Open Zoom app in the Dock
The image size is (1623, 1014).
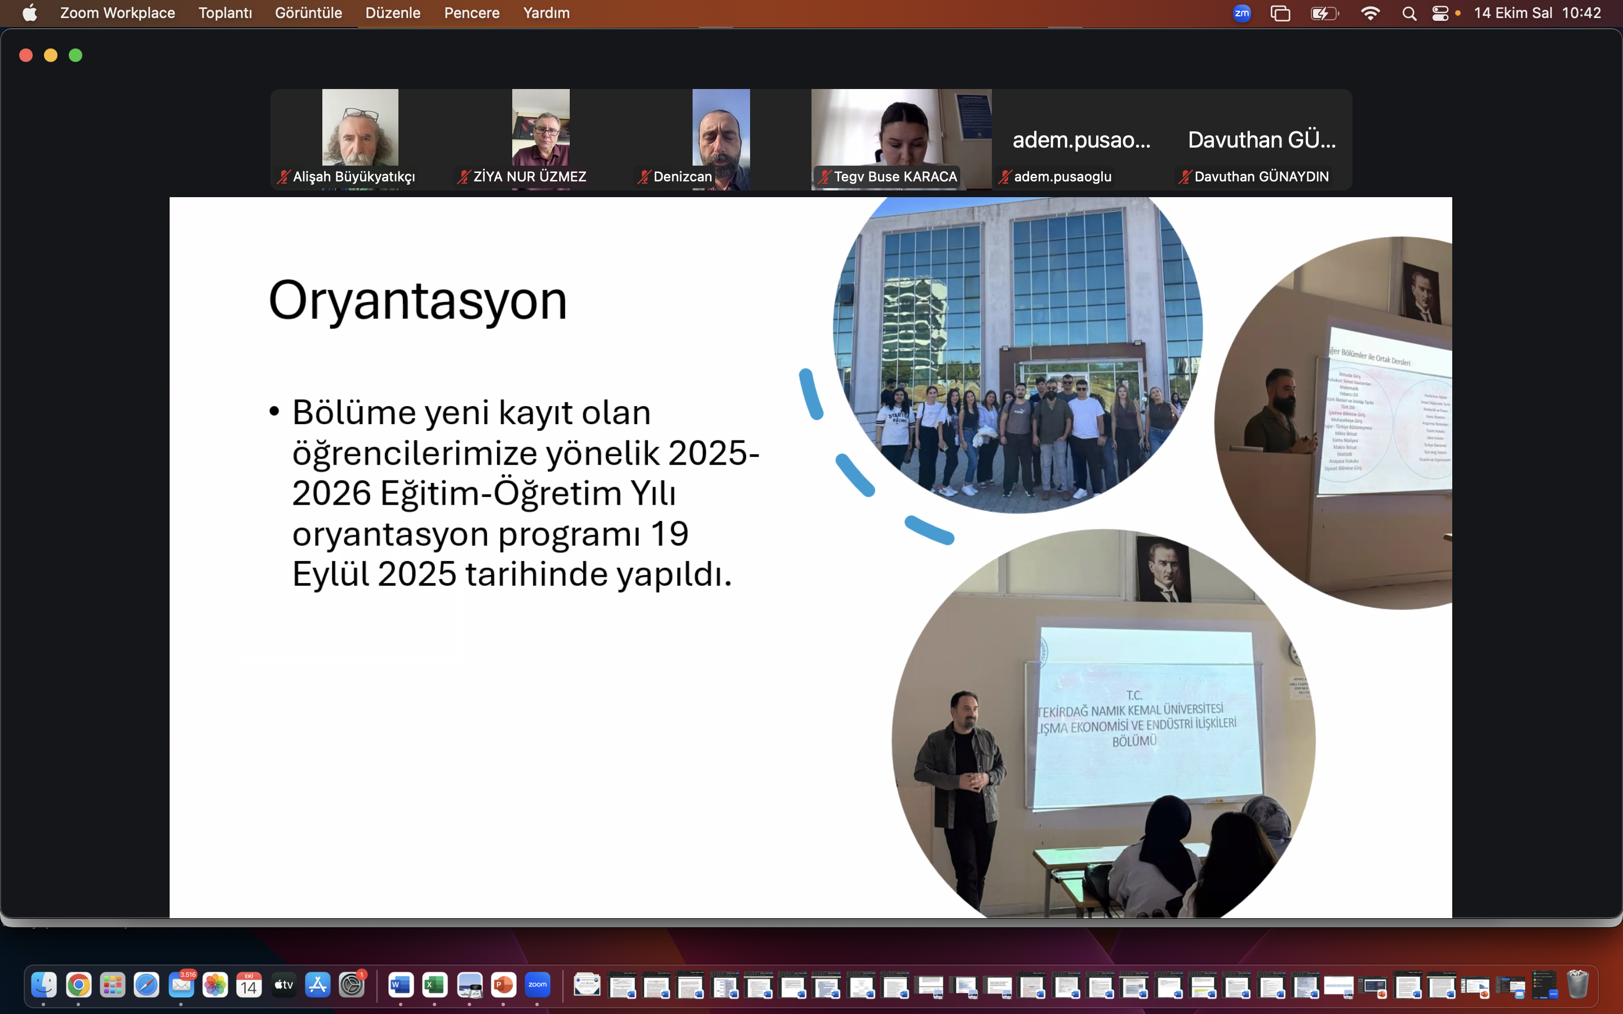537,985
